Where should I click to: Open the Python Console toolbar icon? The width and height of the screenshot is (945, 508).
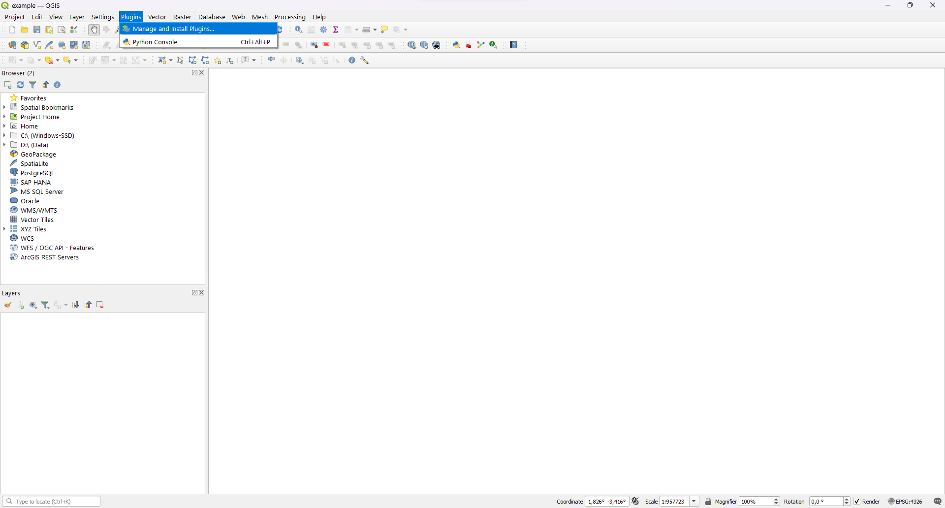tap(456, 45)
